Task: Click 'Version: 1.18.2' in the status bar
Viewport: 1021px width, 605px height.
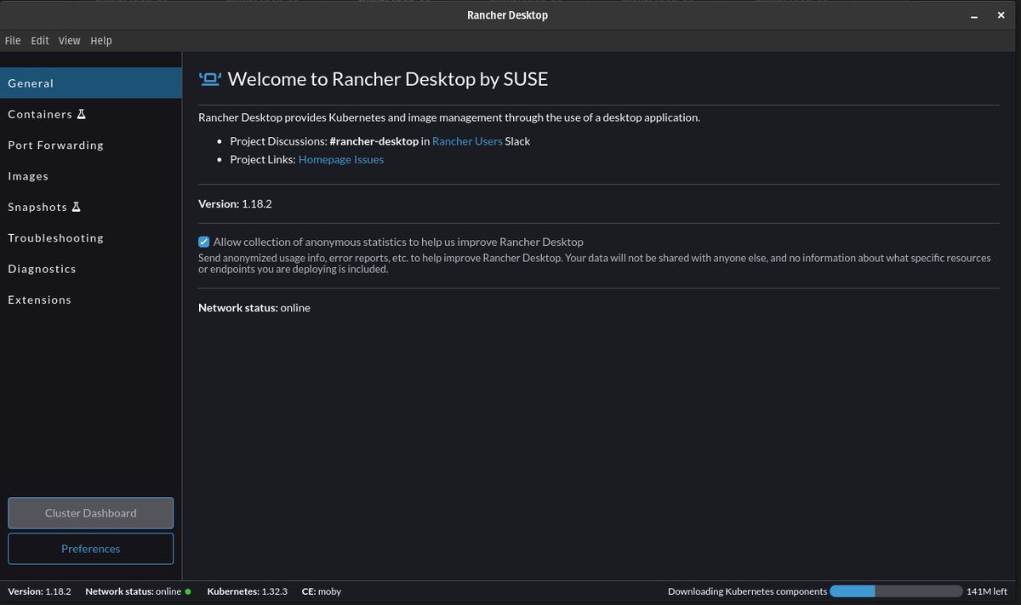Action: pyautogui.click(x=39, y=591)
